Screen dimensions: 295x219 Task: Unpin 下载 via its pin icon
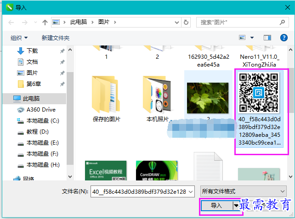coord(62,51)
